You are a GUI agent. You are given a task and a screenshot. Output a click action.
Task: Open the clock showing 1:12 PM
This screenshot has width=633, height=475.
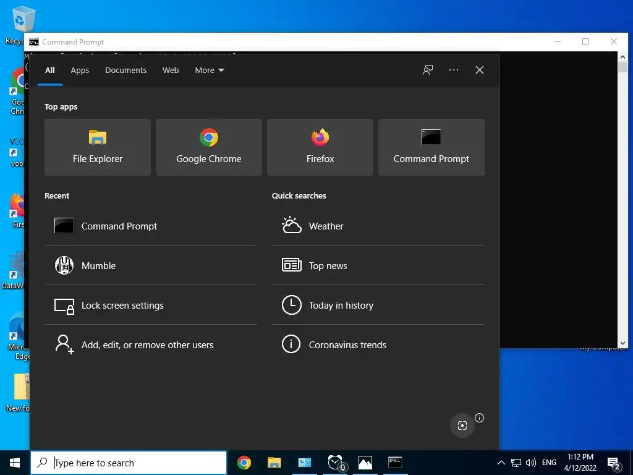(580, 463)
